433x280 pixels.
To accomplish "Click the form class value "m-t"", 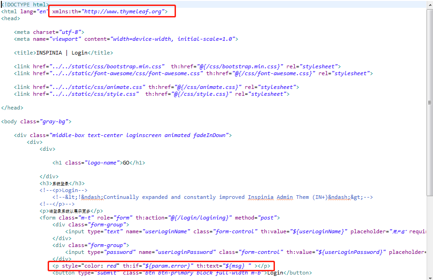I will (86, 218).
